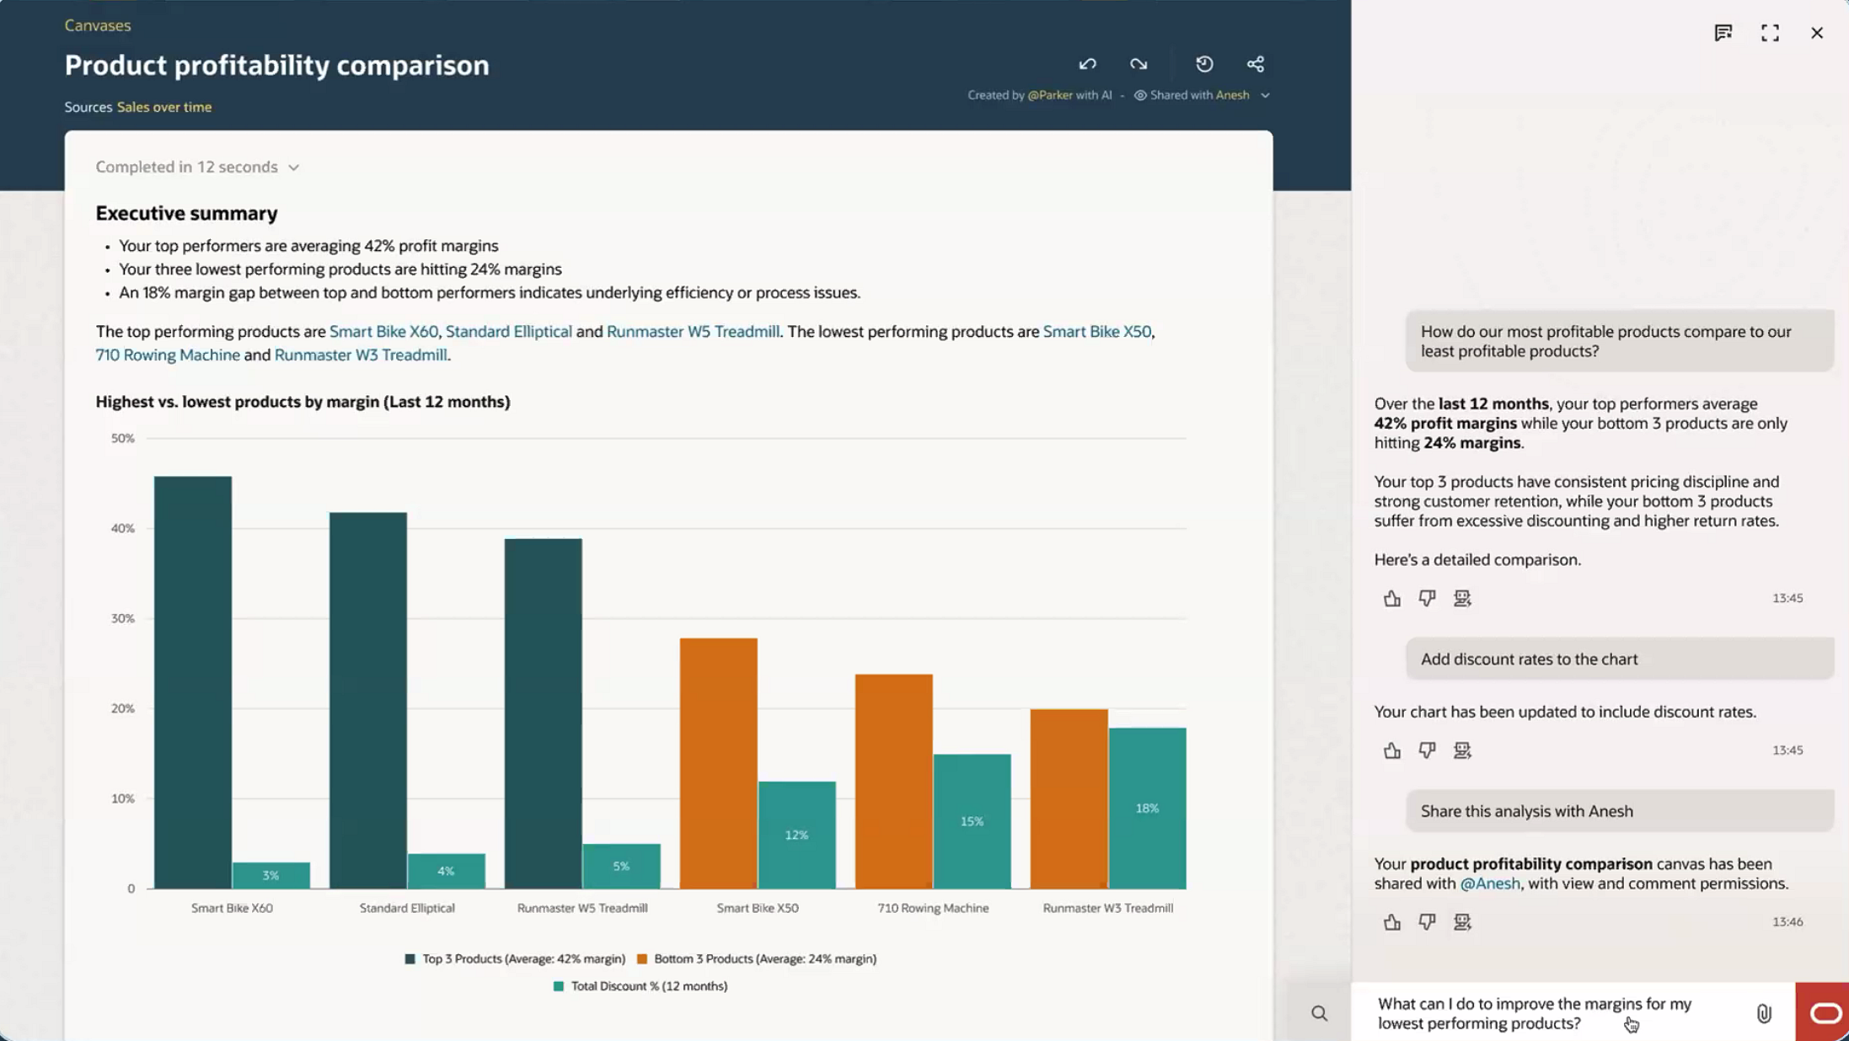Click the share canvas icon
This screenshot has height=1041, width=1849.
pyautogui.click(x=1255, y=64)
